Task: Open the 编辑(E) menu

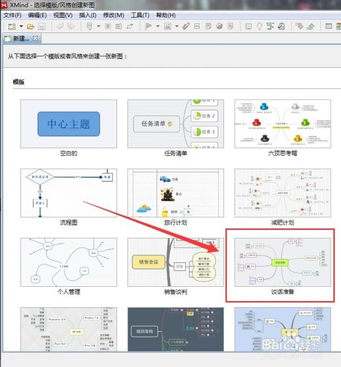Action: pos(38,15)
